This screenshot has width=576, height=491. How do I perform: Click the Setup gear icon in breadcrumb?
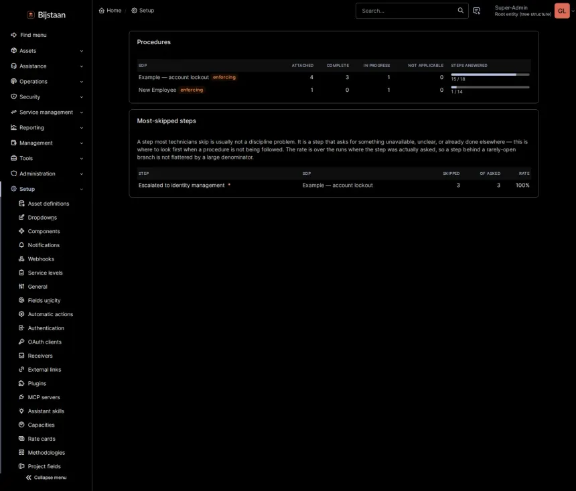click(x=134, y=10)
